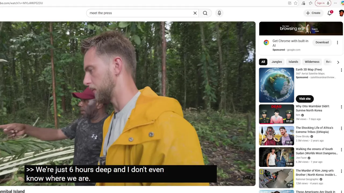Select the Jungles filter chip
This screenshot has width=344, height=193.
click(277, 62)
